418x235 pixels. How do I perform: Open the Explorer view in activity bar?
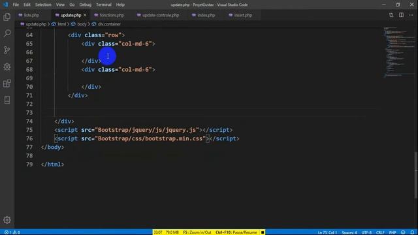pos(7,17)
